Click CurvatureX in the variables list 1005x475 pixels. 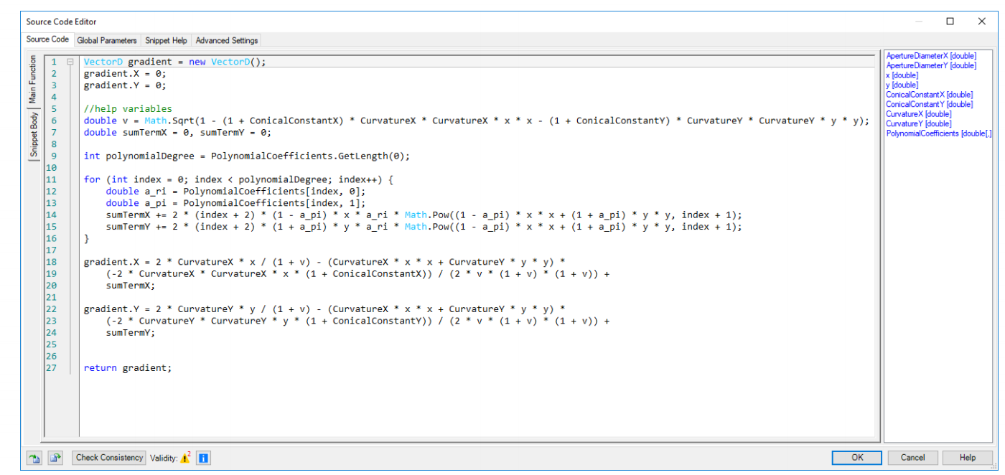click(918, 114)
